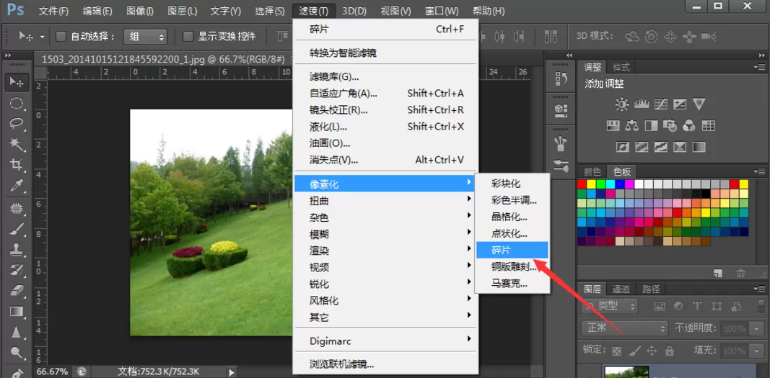Open the 不透明度 opacity dropdown arrow
This screenshot has width=770, height=378.
point(758,328)
